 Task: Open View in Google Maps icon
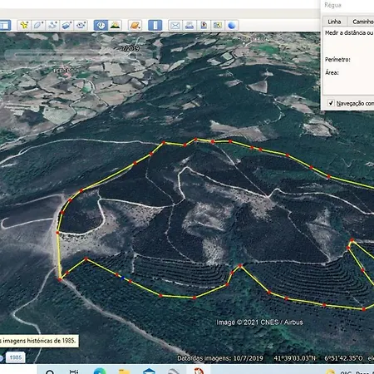[218, 26]
